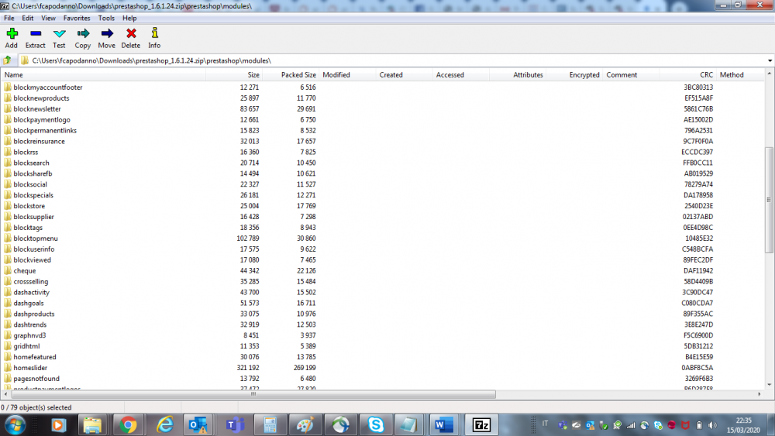Open Word from taskbar

pyautogui.click(x=443, y=425)
